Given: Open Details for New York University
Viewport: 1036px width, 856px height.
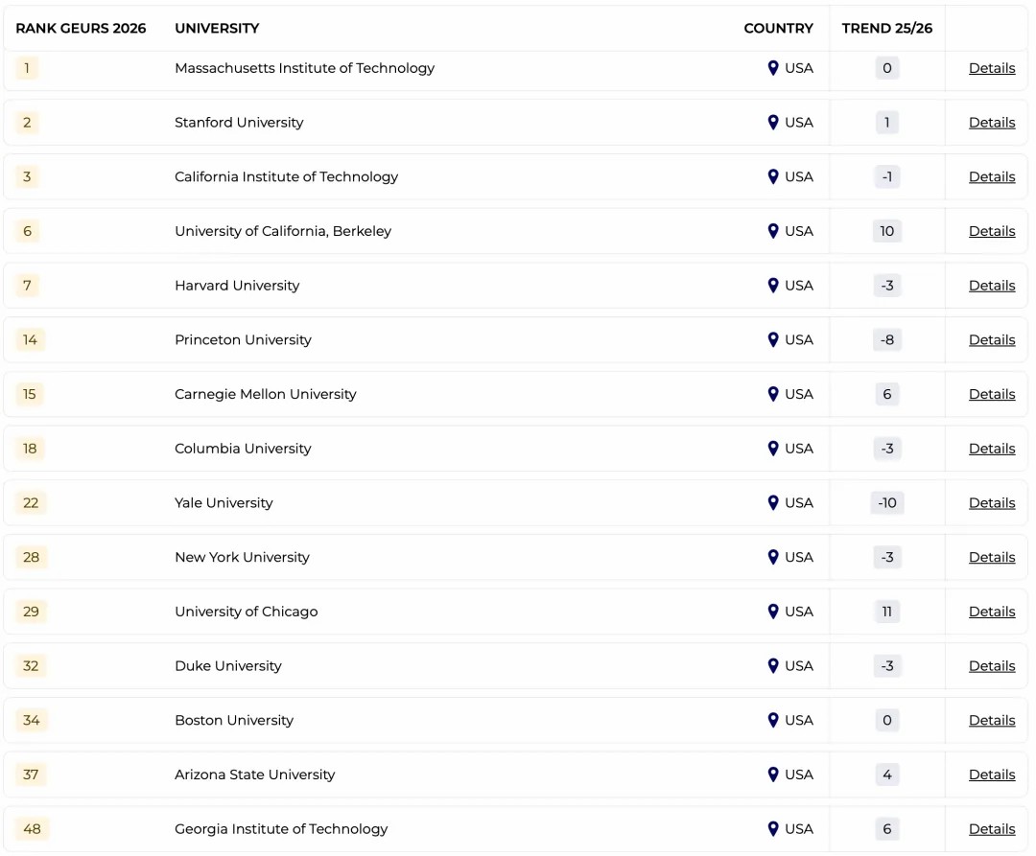Looking at the screenshot, I should pos(992,558).
